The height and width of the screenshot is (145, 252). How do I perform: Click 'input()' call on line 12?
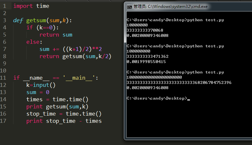point(44,85)
